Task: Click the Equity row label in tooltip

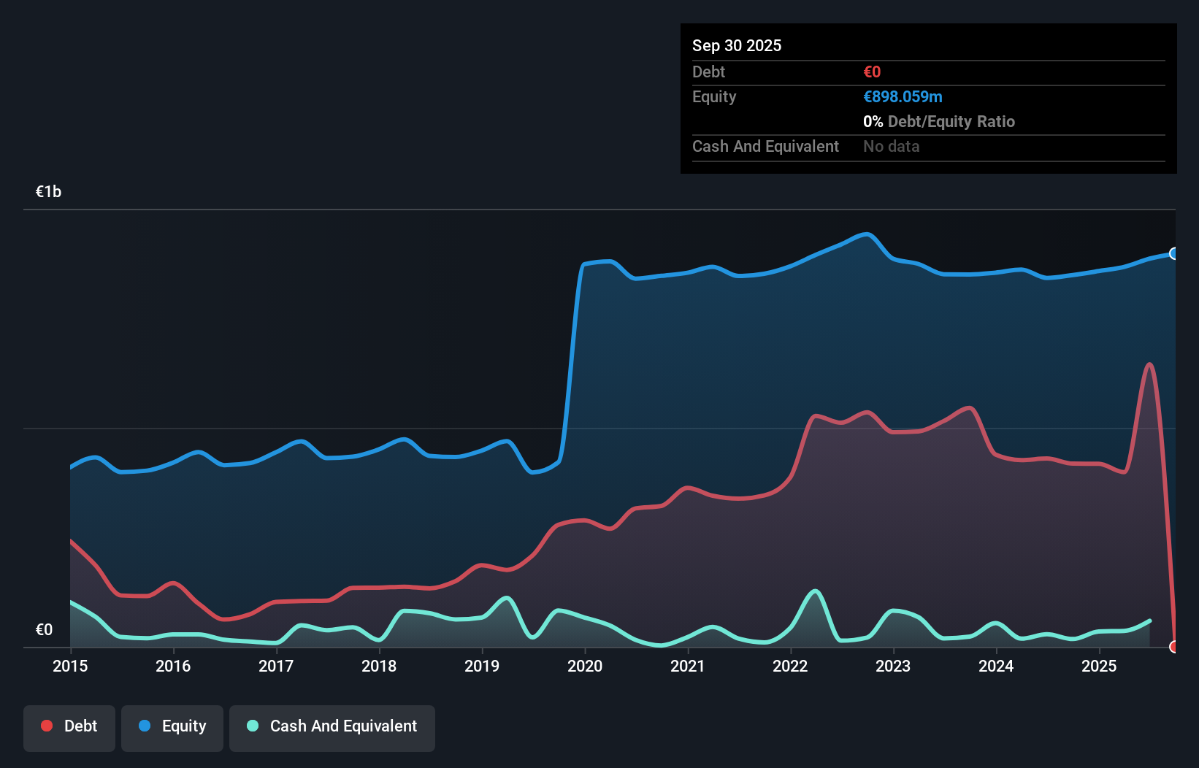Action: pyautogui.click(x=714, y=96)
